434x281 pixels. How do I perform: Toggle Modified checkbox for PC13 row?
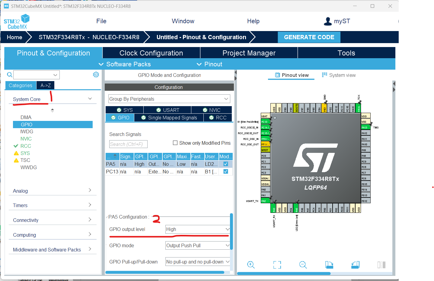pyautogui.click(x=225, y=171)
